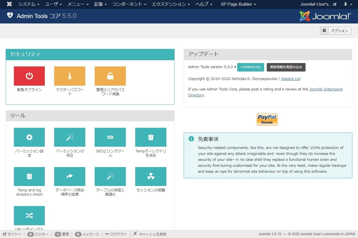Open the permission settings gear tile
This screenshot has height=238, width=358.
click(x=29, y=137)
